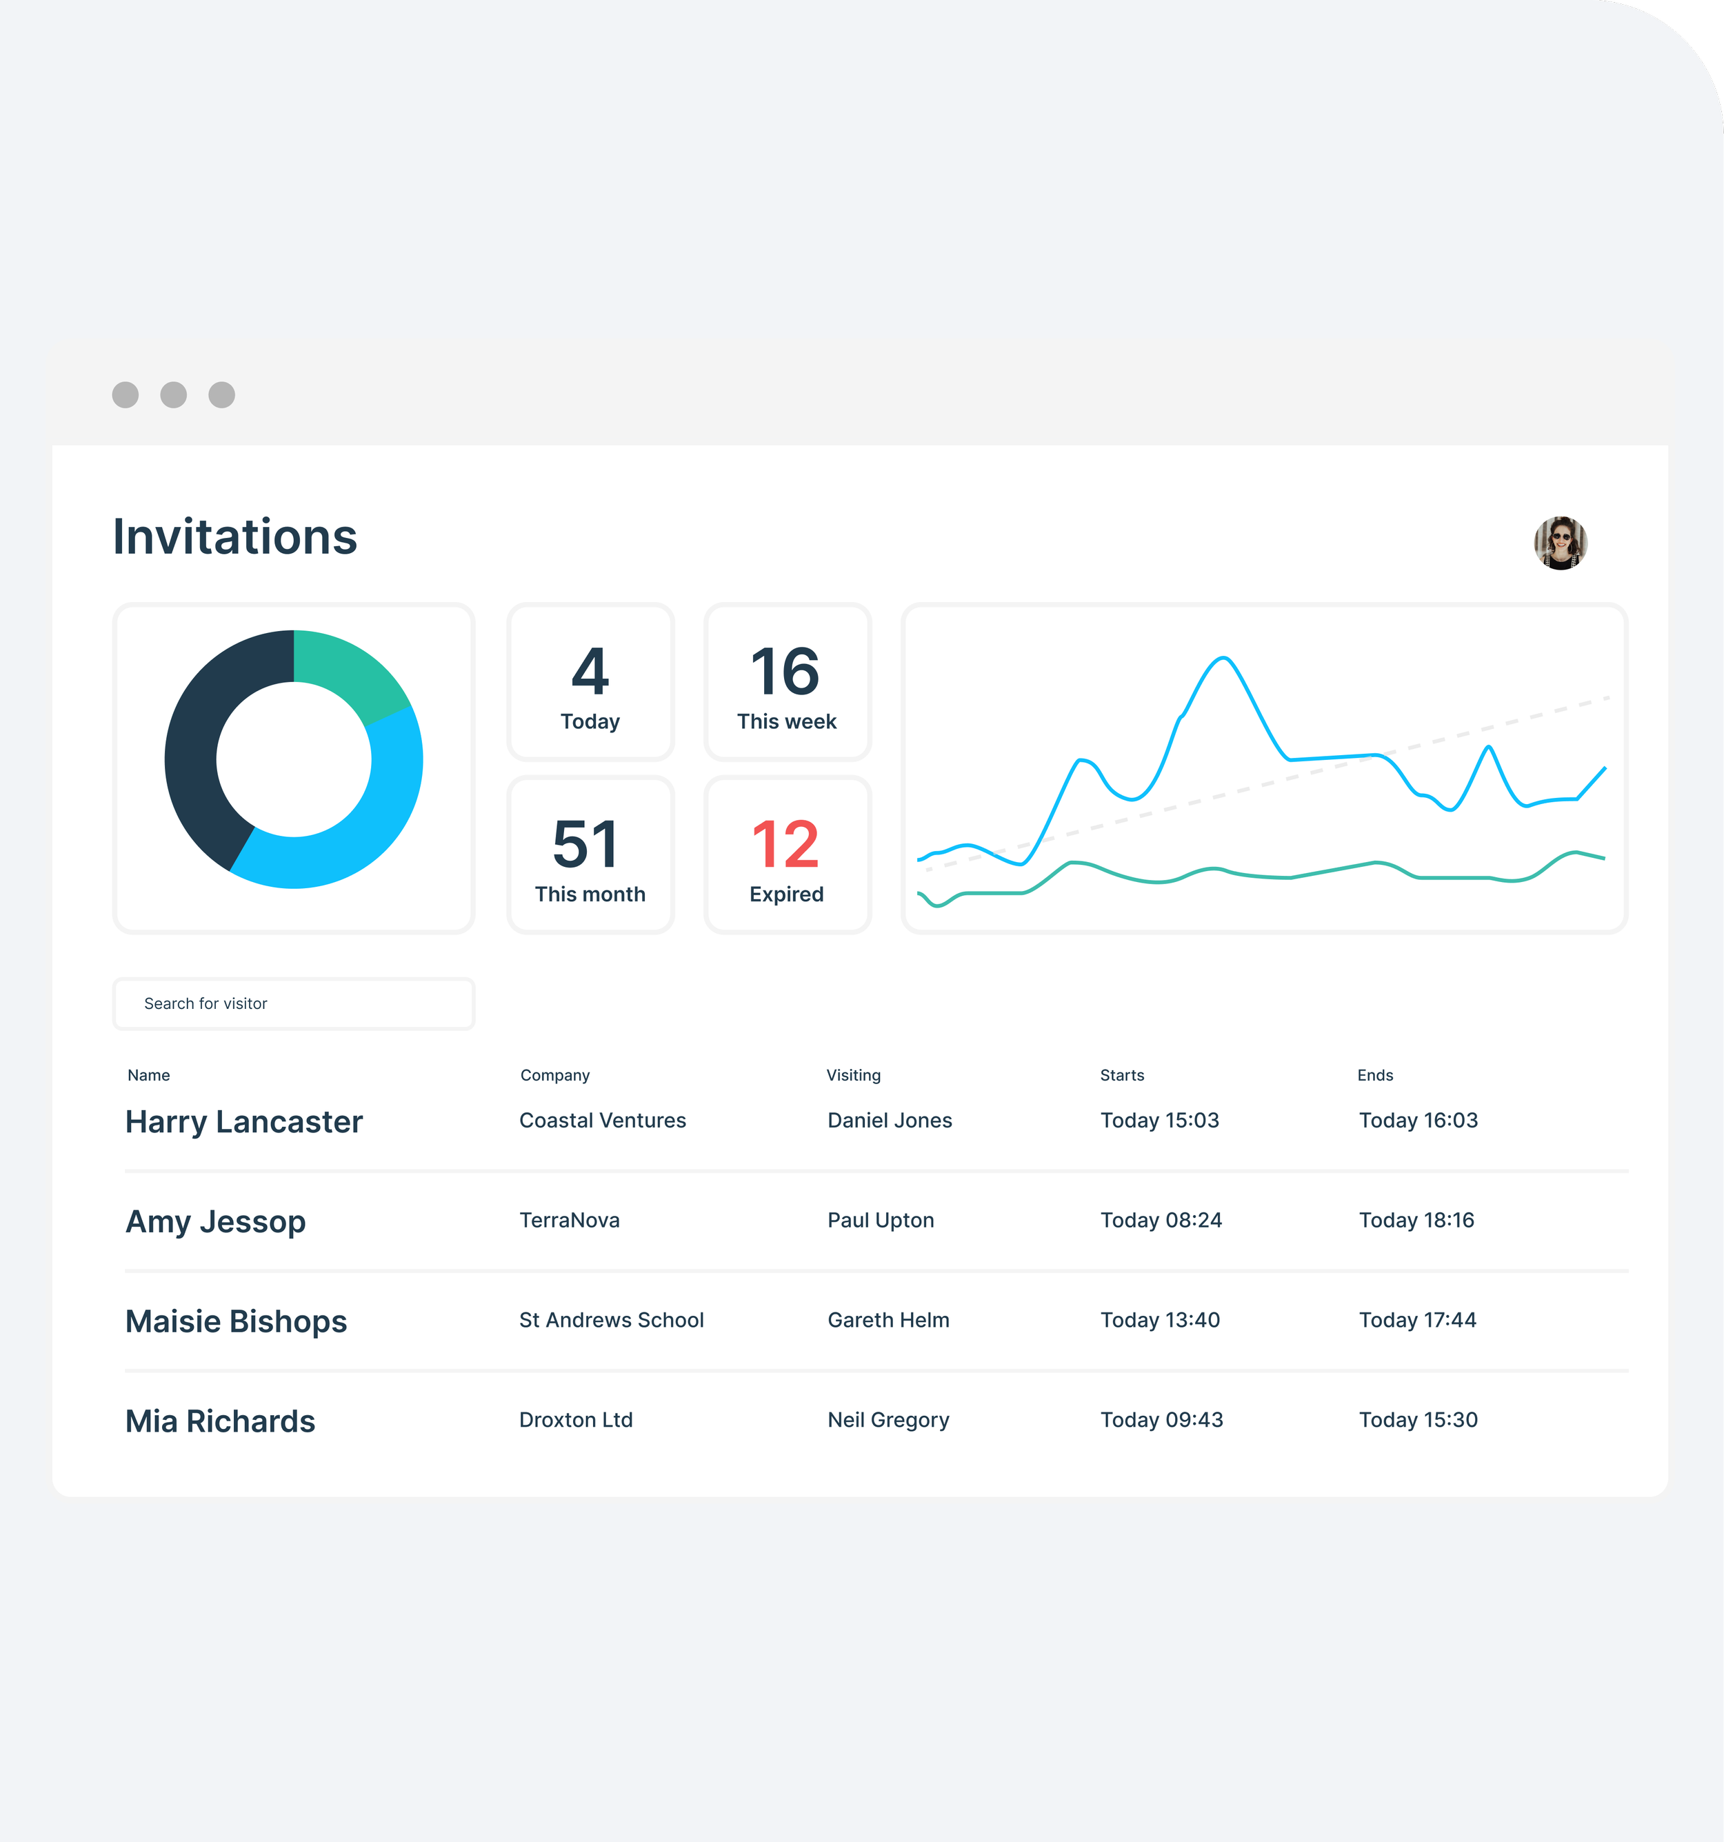This screenshot has height=1842, width=1724.
Task: Click the third gray window dot
Action: (x=221, y=394)
